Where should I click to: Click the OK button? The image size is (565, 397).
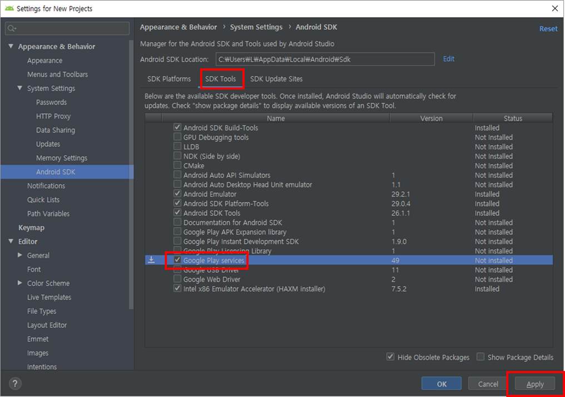(442, 384)
